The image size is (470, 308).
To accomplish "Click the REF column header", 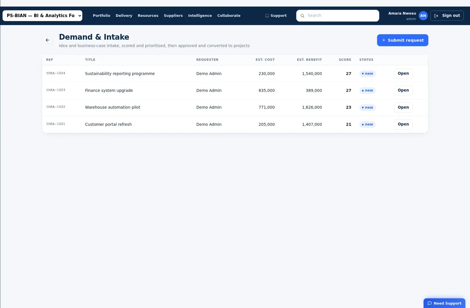I will pos(50,60).
